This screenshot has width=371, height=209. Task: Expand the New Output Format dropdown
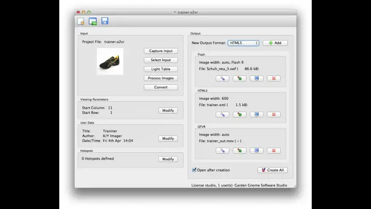[243, 43]
